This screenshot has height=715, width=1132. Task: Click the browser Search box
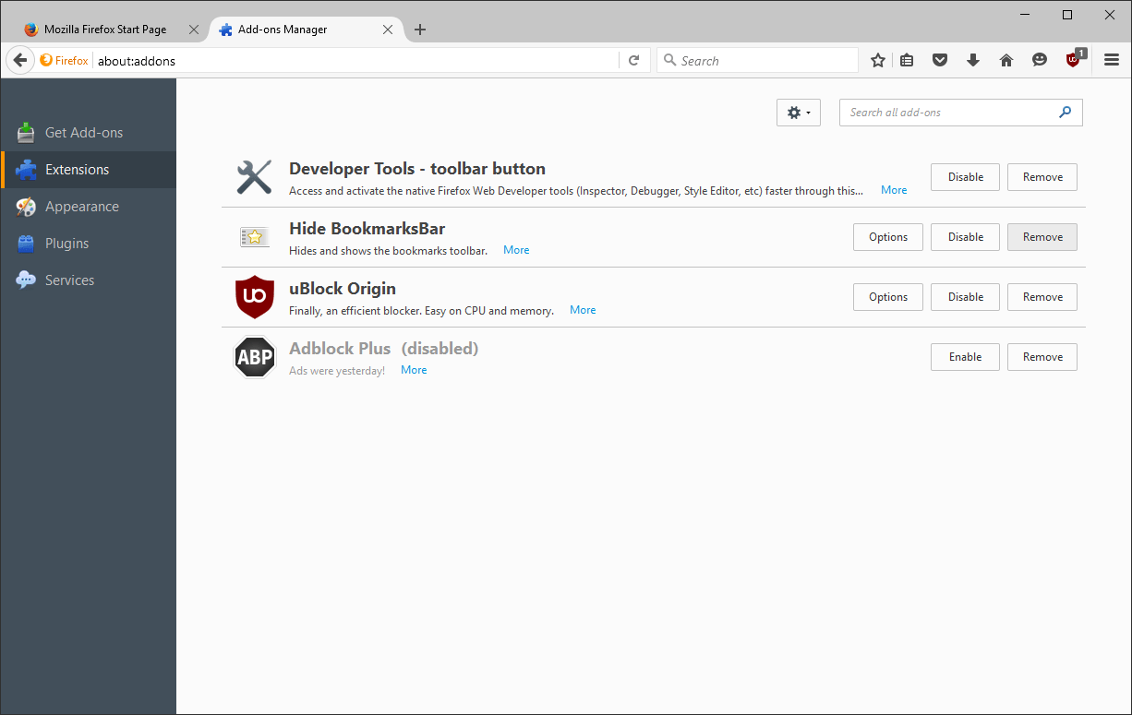tap(758, 61)
